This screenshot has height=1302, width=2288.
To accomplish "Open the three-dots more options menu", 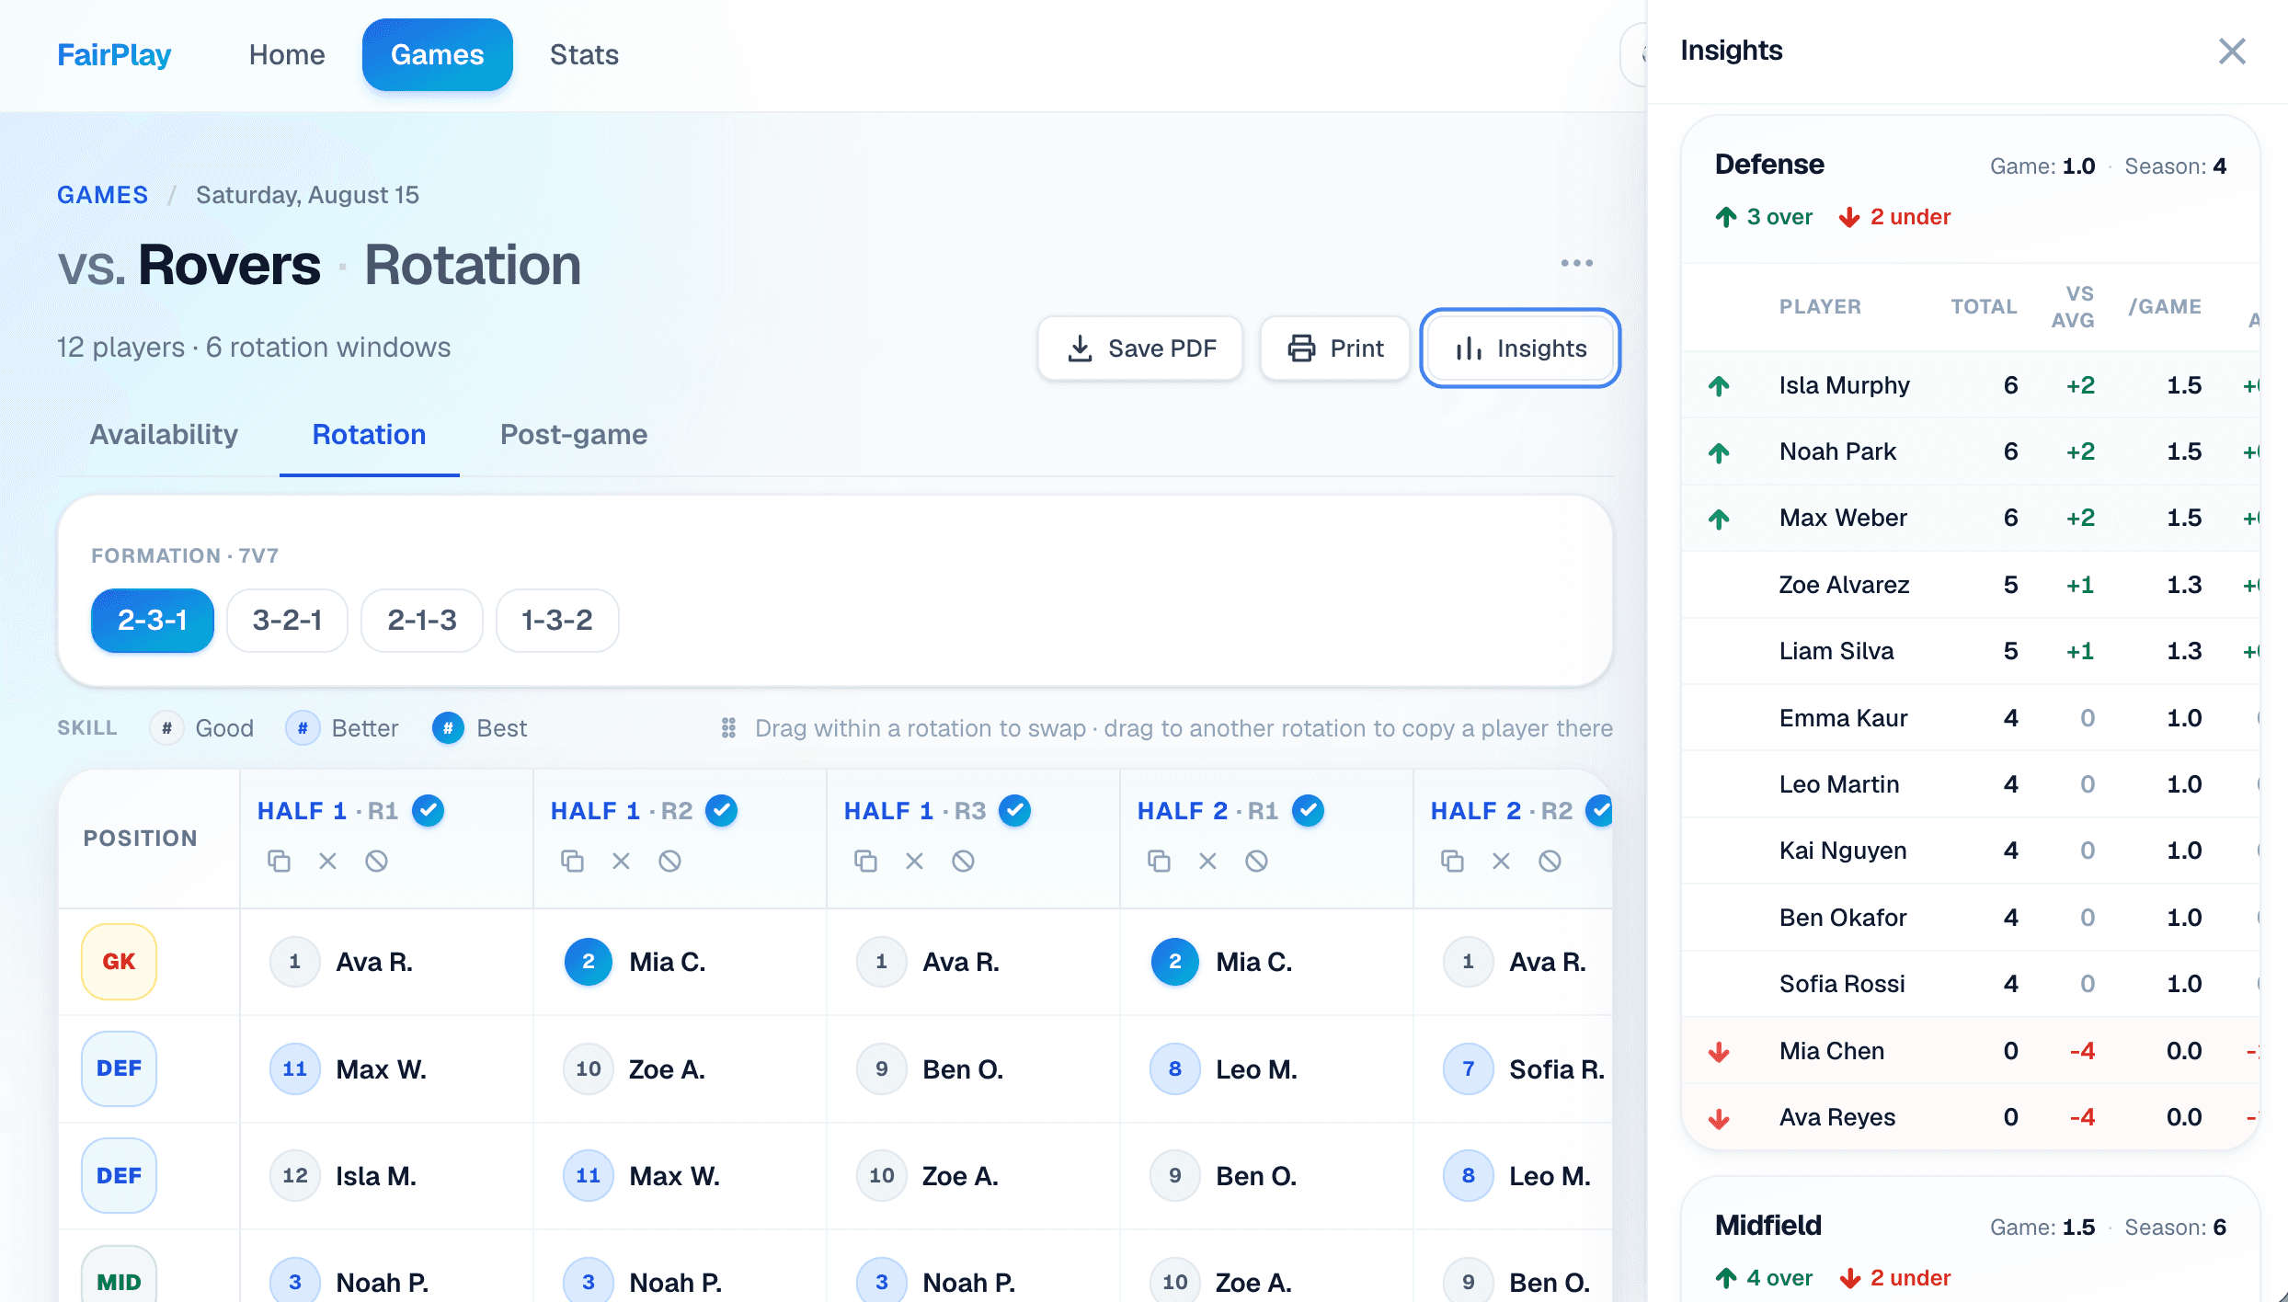I will pyautogui.click(x=1576, y=263).
